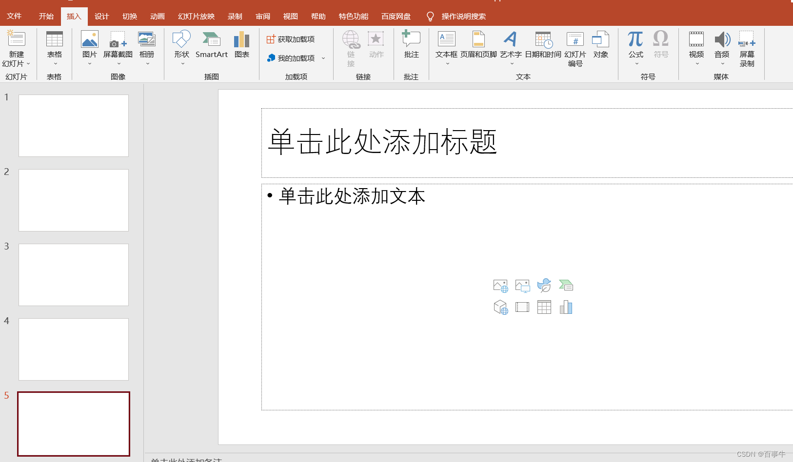Click the Pictures placeholder icon

tap(522, 286)
